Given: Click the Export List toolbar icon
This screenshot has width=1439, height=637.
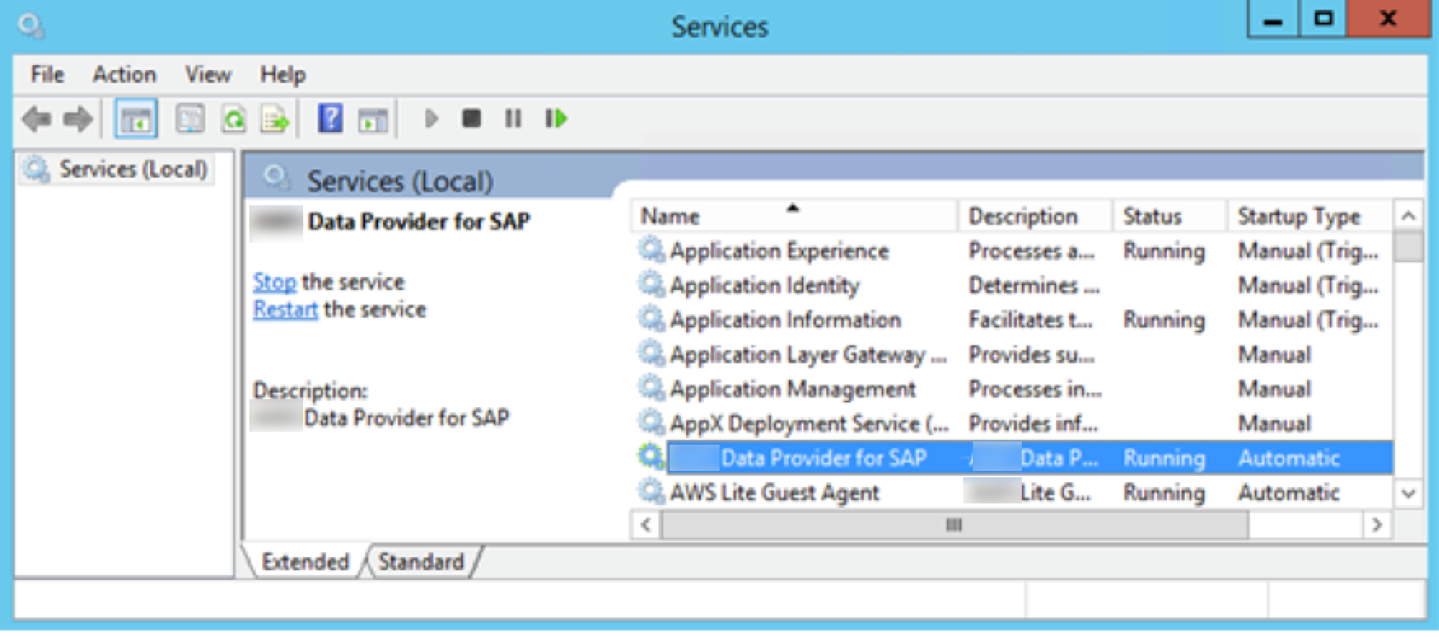Looking at the screenshot, I should tap(275, 120).
